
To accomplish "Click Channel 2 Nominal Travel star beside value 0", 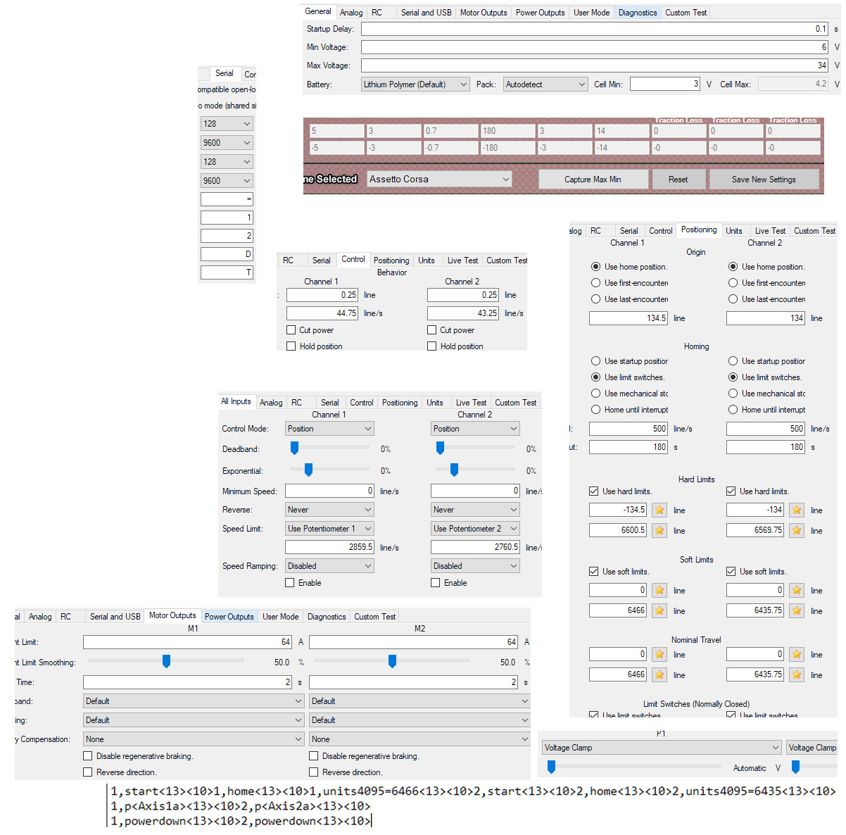I will click(797, 654).
